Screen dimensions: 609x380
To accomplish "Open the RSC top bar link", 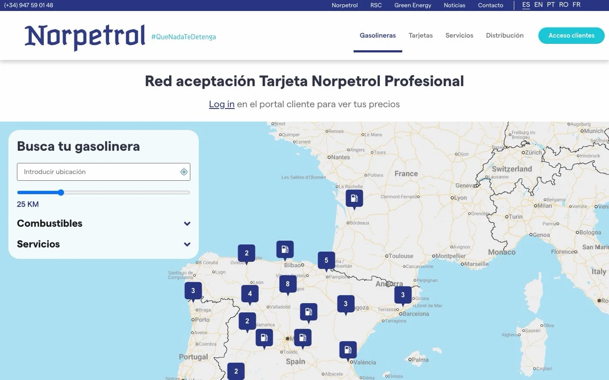I will click(376, 5).
